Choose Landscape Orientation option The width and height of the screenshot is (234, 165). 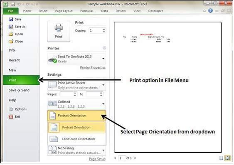tap(77, 139)
